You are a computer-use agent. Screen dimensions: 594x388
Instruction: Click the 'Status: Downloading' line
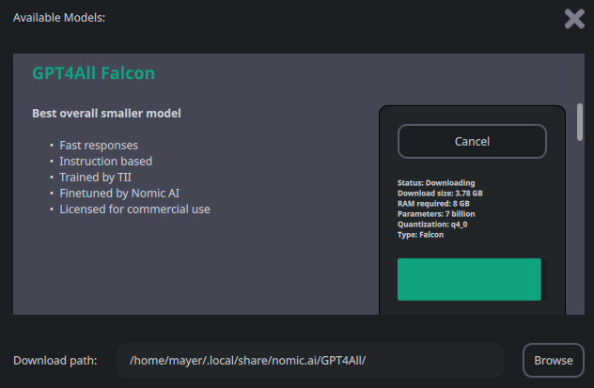(436, 183)
